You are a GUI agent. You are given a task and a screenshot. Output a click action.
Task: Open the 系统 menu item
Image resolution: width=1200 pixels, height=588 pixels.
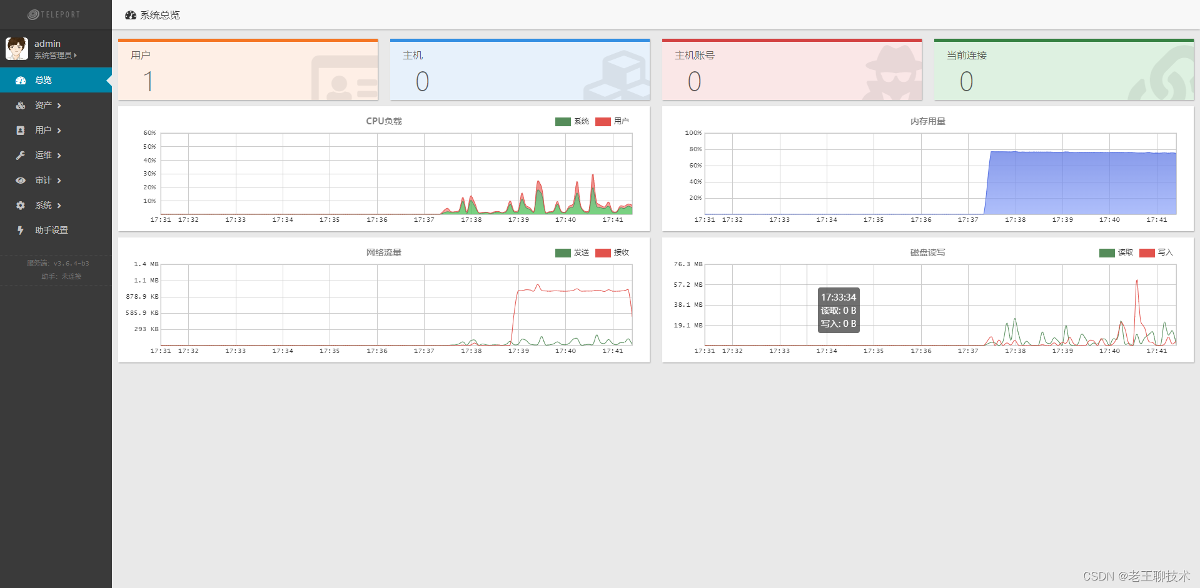56,205
